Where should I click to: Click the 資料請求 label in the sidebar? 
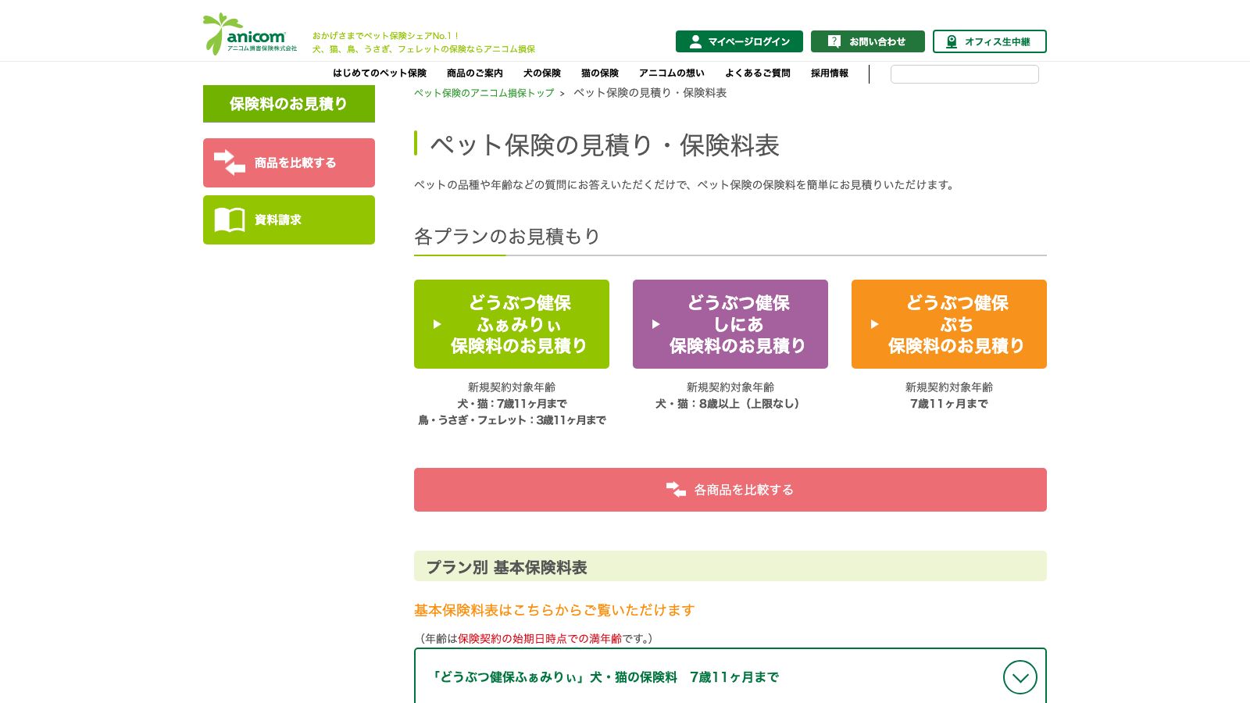coord(278,219)
